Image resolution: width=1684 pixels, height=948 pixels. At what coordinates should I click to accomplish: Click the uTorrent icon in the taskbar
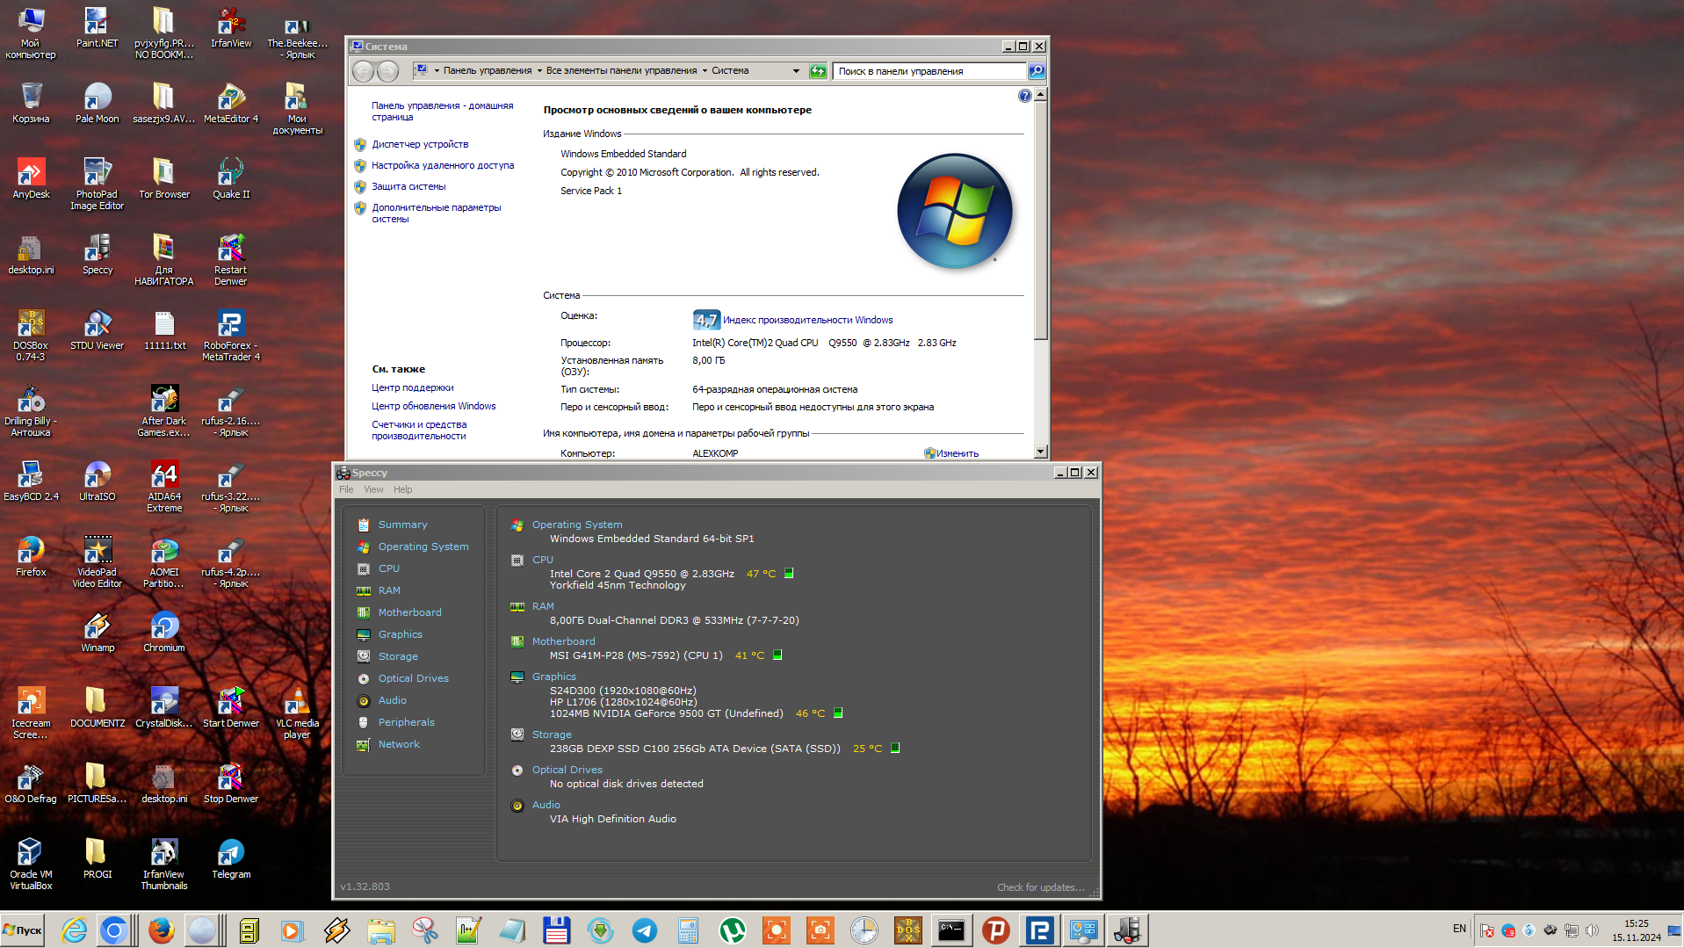coord(732,930)
